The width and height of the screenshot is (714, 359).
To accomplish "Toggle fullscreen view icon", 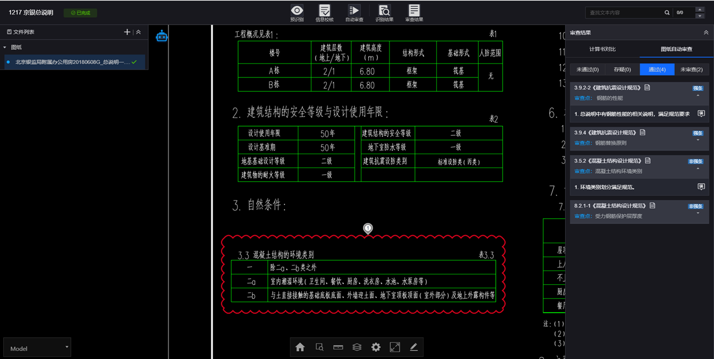I will pyautogui.click(x=394, y=347).
